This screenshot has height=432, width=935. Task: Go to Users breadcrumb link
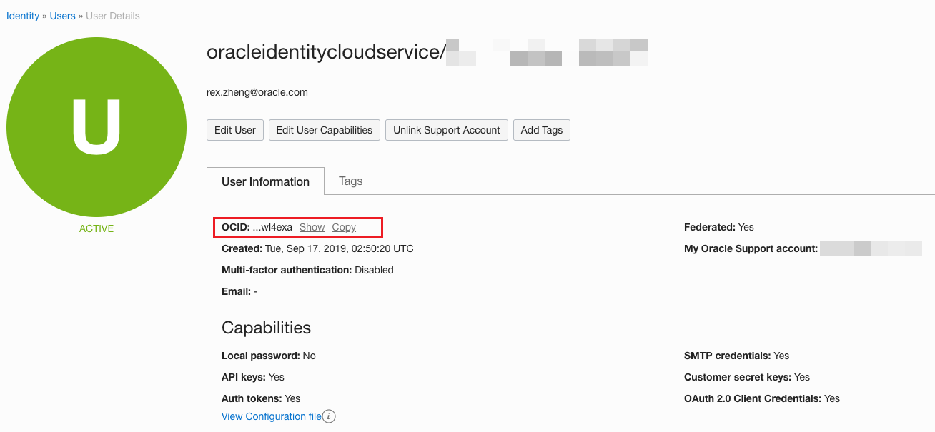pyautogui.click(x=62, y=16)
